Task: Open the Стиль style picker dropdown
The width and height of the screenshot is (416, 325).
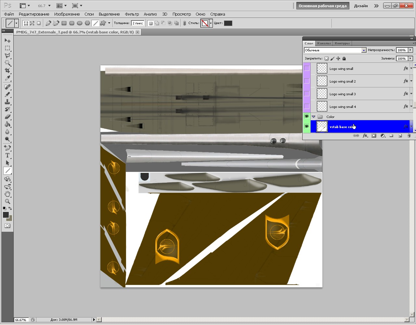Action: pos(211,23)
